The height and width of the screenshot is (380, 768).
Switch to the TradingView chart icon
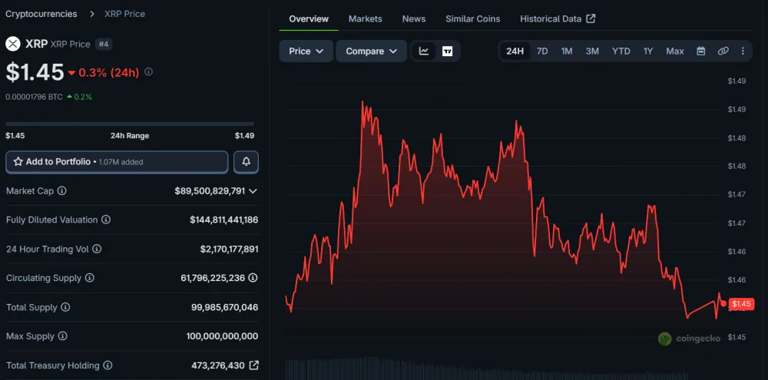447,51
